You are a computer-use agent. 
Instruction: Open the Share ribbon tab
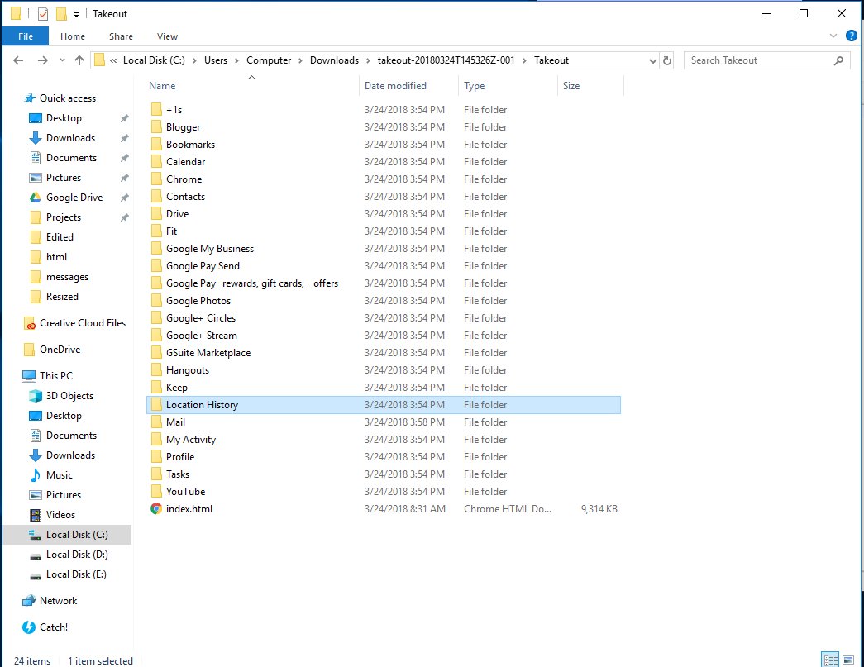coord(121,36)
